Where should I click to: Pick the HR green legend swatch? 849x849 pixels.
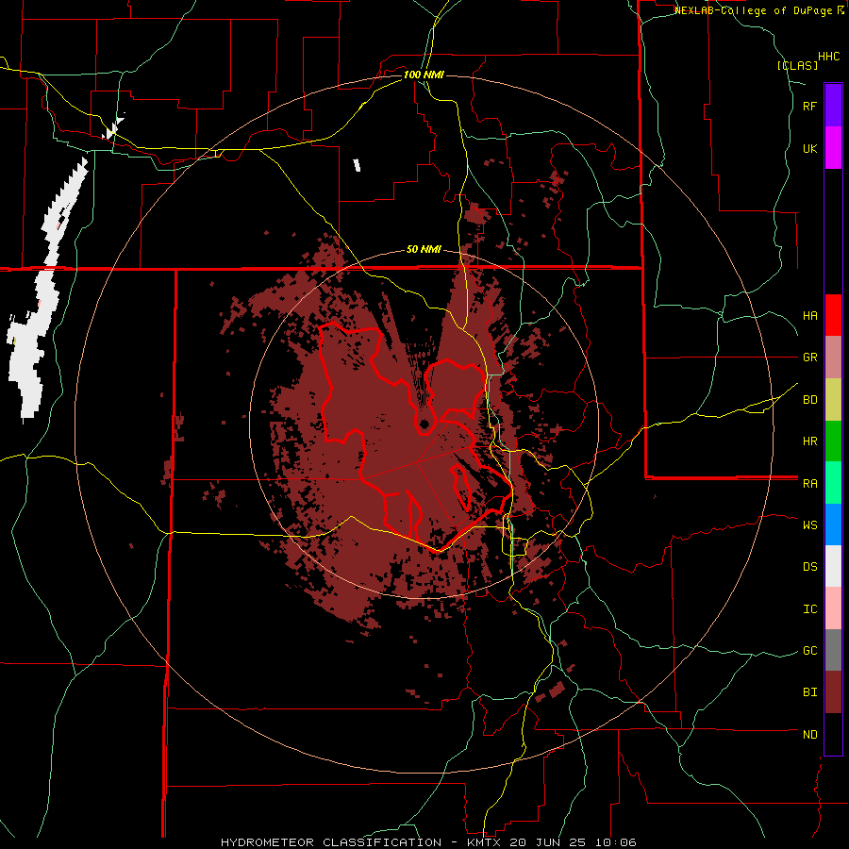point(833,441)
